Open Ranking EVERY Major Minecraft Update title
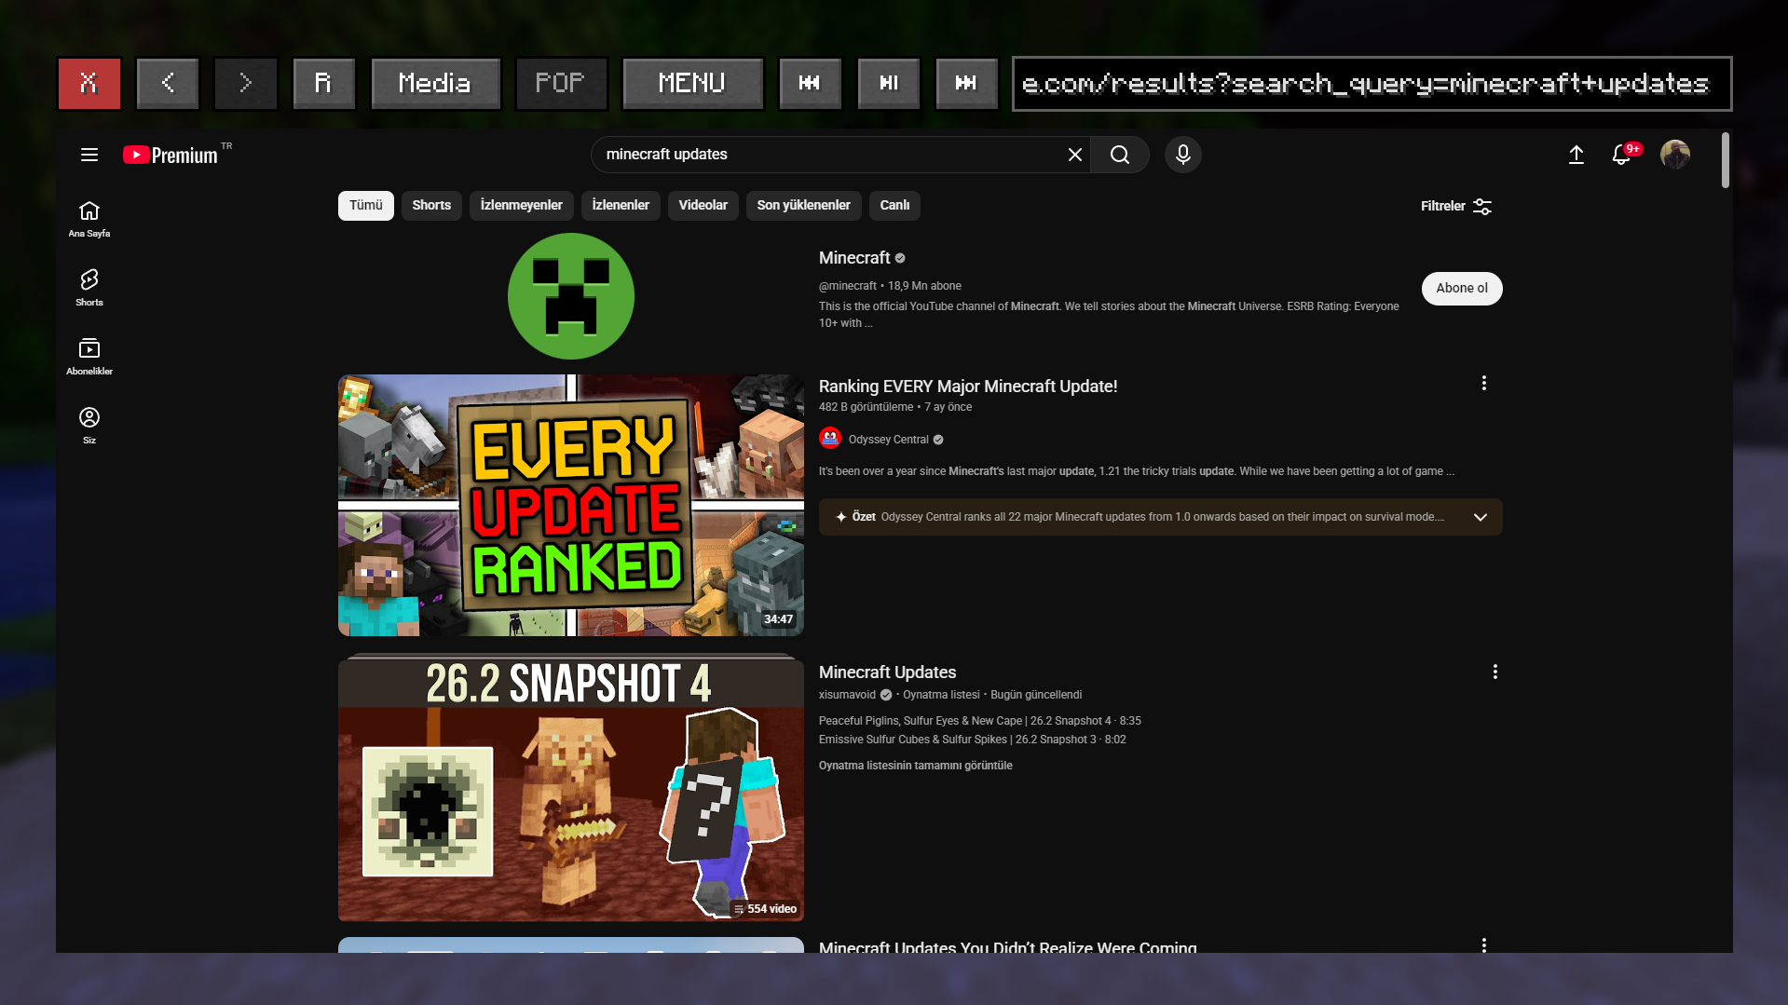The width and height of the screenshot is (1788, 1005). [968, 387]
